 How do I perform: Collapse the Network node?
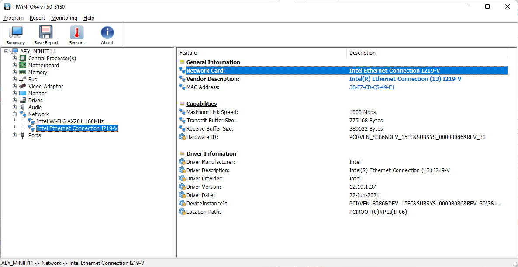coord(14,114)
